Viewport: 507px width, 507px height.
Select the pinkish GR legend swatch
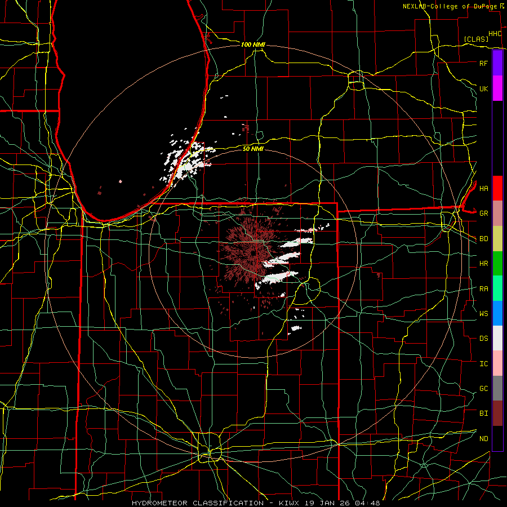point(497,214)
